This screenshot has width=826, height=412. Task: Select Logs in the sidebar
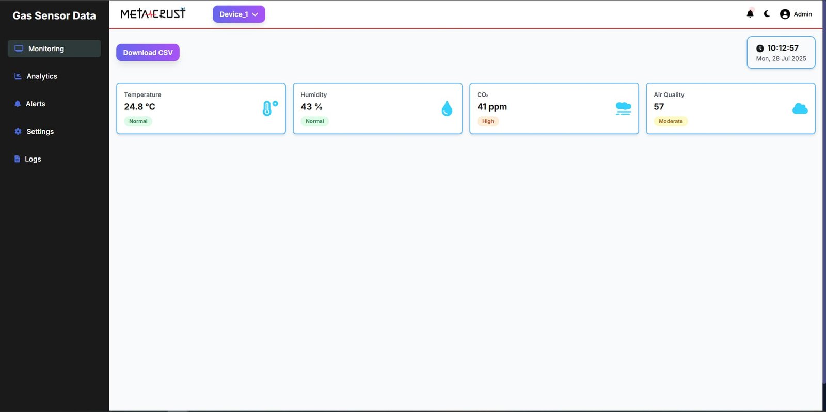point(33,159)
